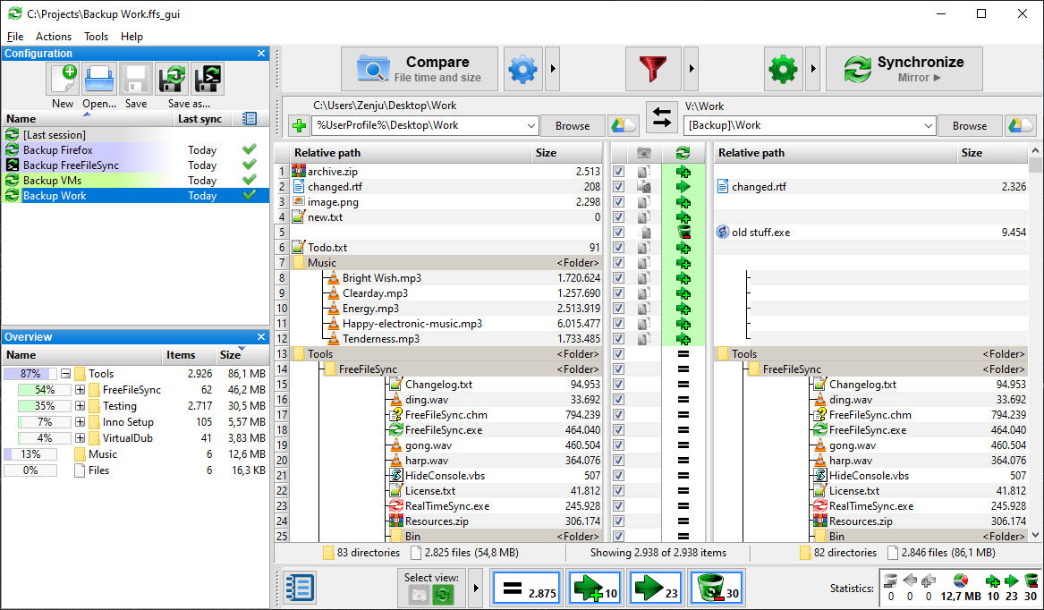The width and height of the screenshot is (1044, 610).
Task: Click the green plus add folder pair icon
Action: point(298,126)
